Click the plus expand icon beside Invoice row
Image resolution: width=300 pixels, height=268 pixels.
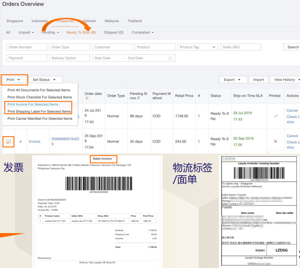20,141
